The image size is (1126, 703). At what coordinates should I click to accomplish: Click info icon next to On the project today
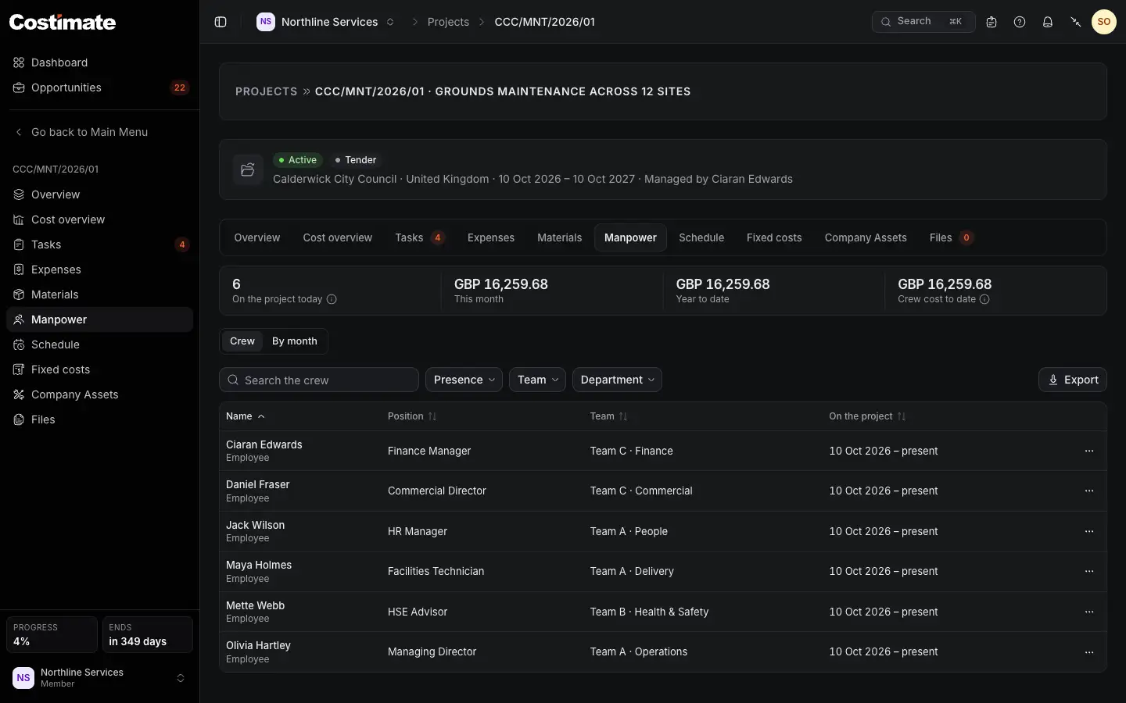coord(332,299)
